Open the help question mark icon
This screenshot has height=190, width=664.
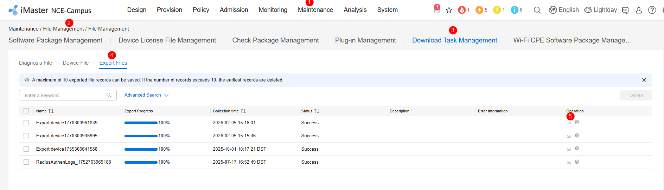tap(652, 10)
